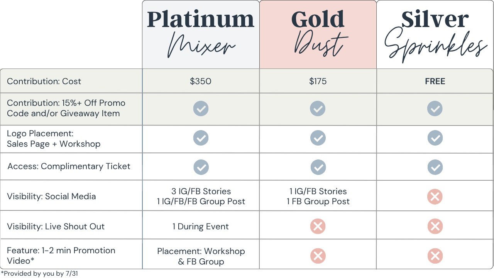Click Silver checkmark for Complimentary Ticket row

(435, 167)
